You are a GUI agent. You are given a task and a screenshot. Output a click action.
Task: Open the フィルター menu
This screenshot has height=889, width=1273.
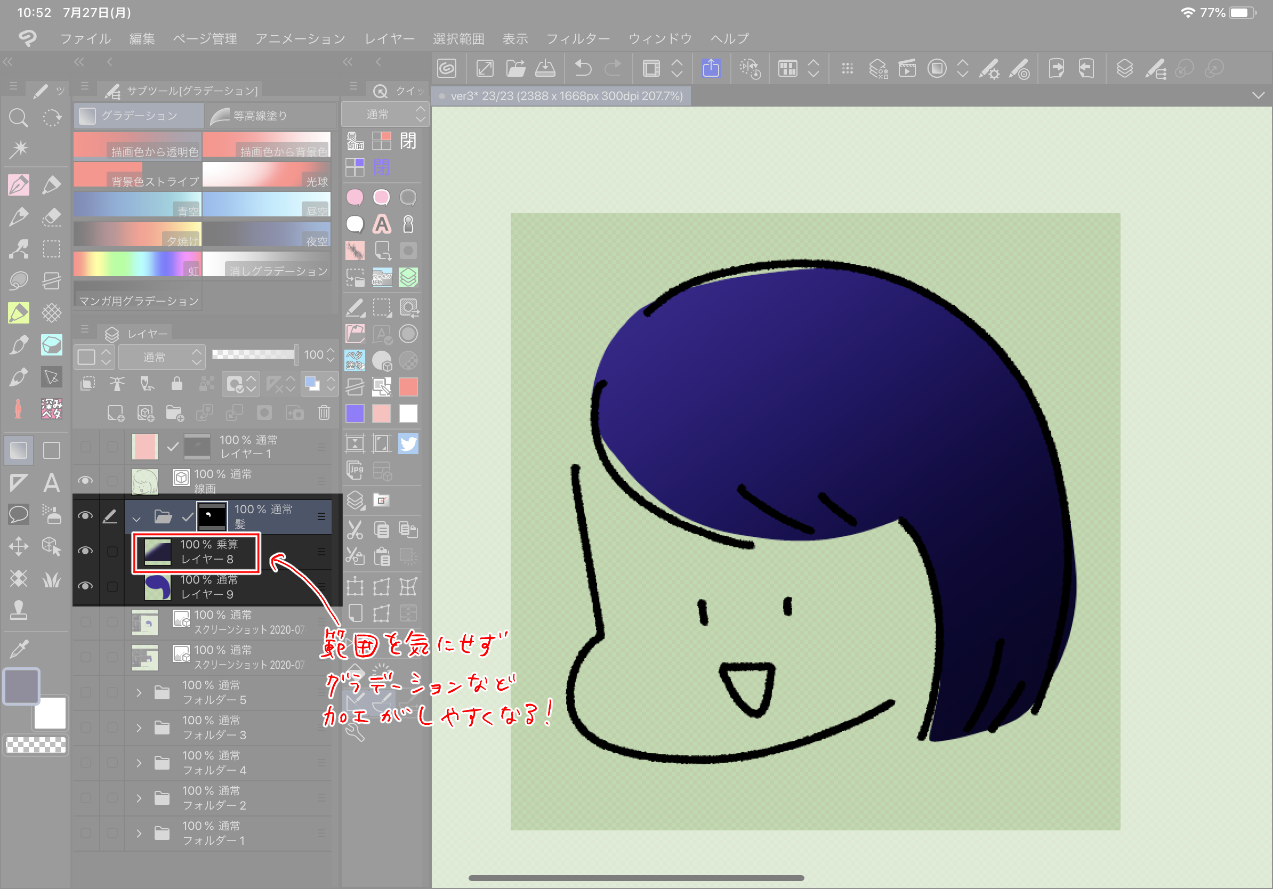[578, 38]
